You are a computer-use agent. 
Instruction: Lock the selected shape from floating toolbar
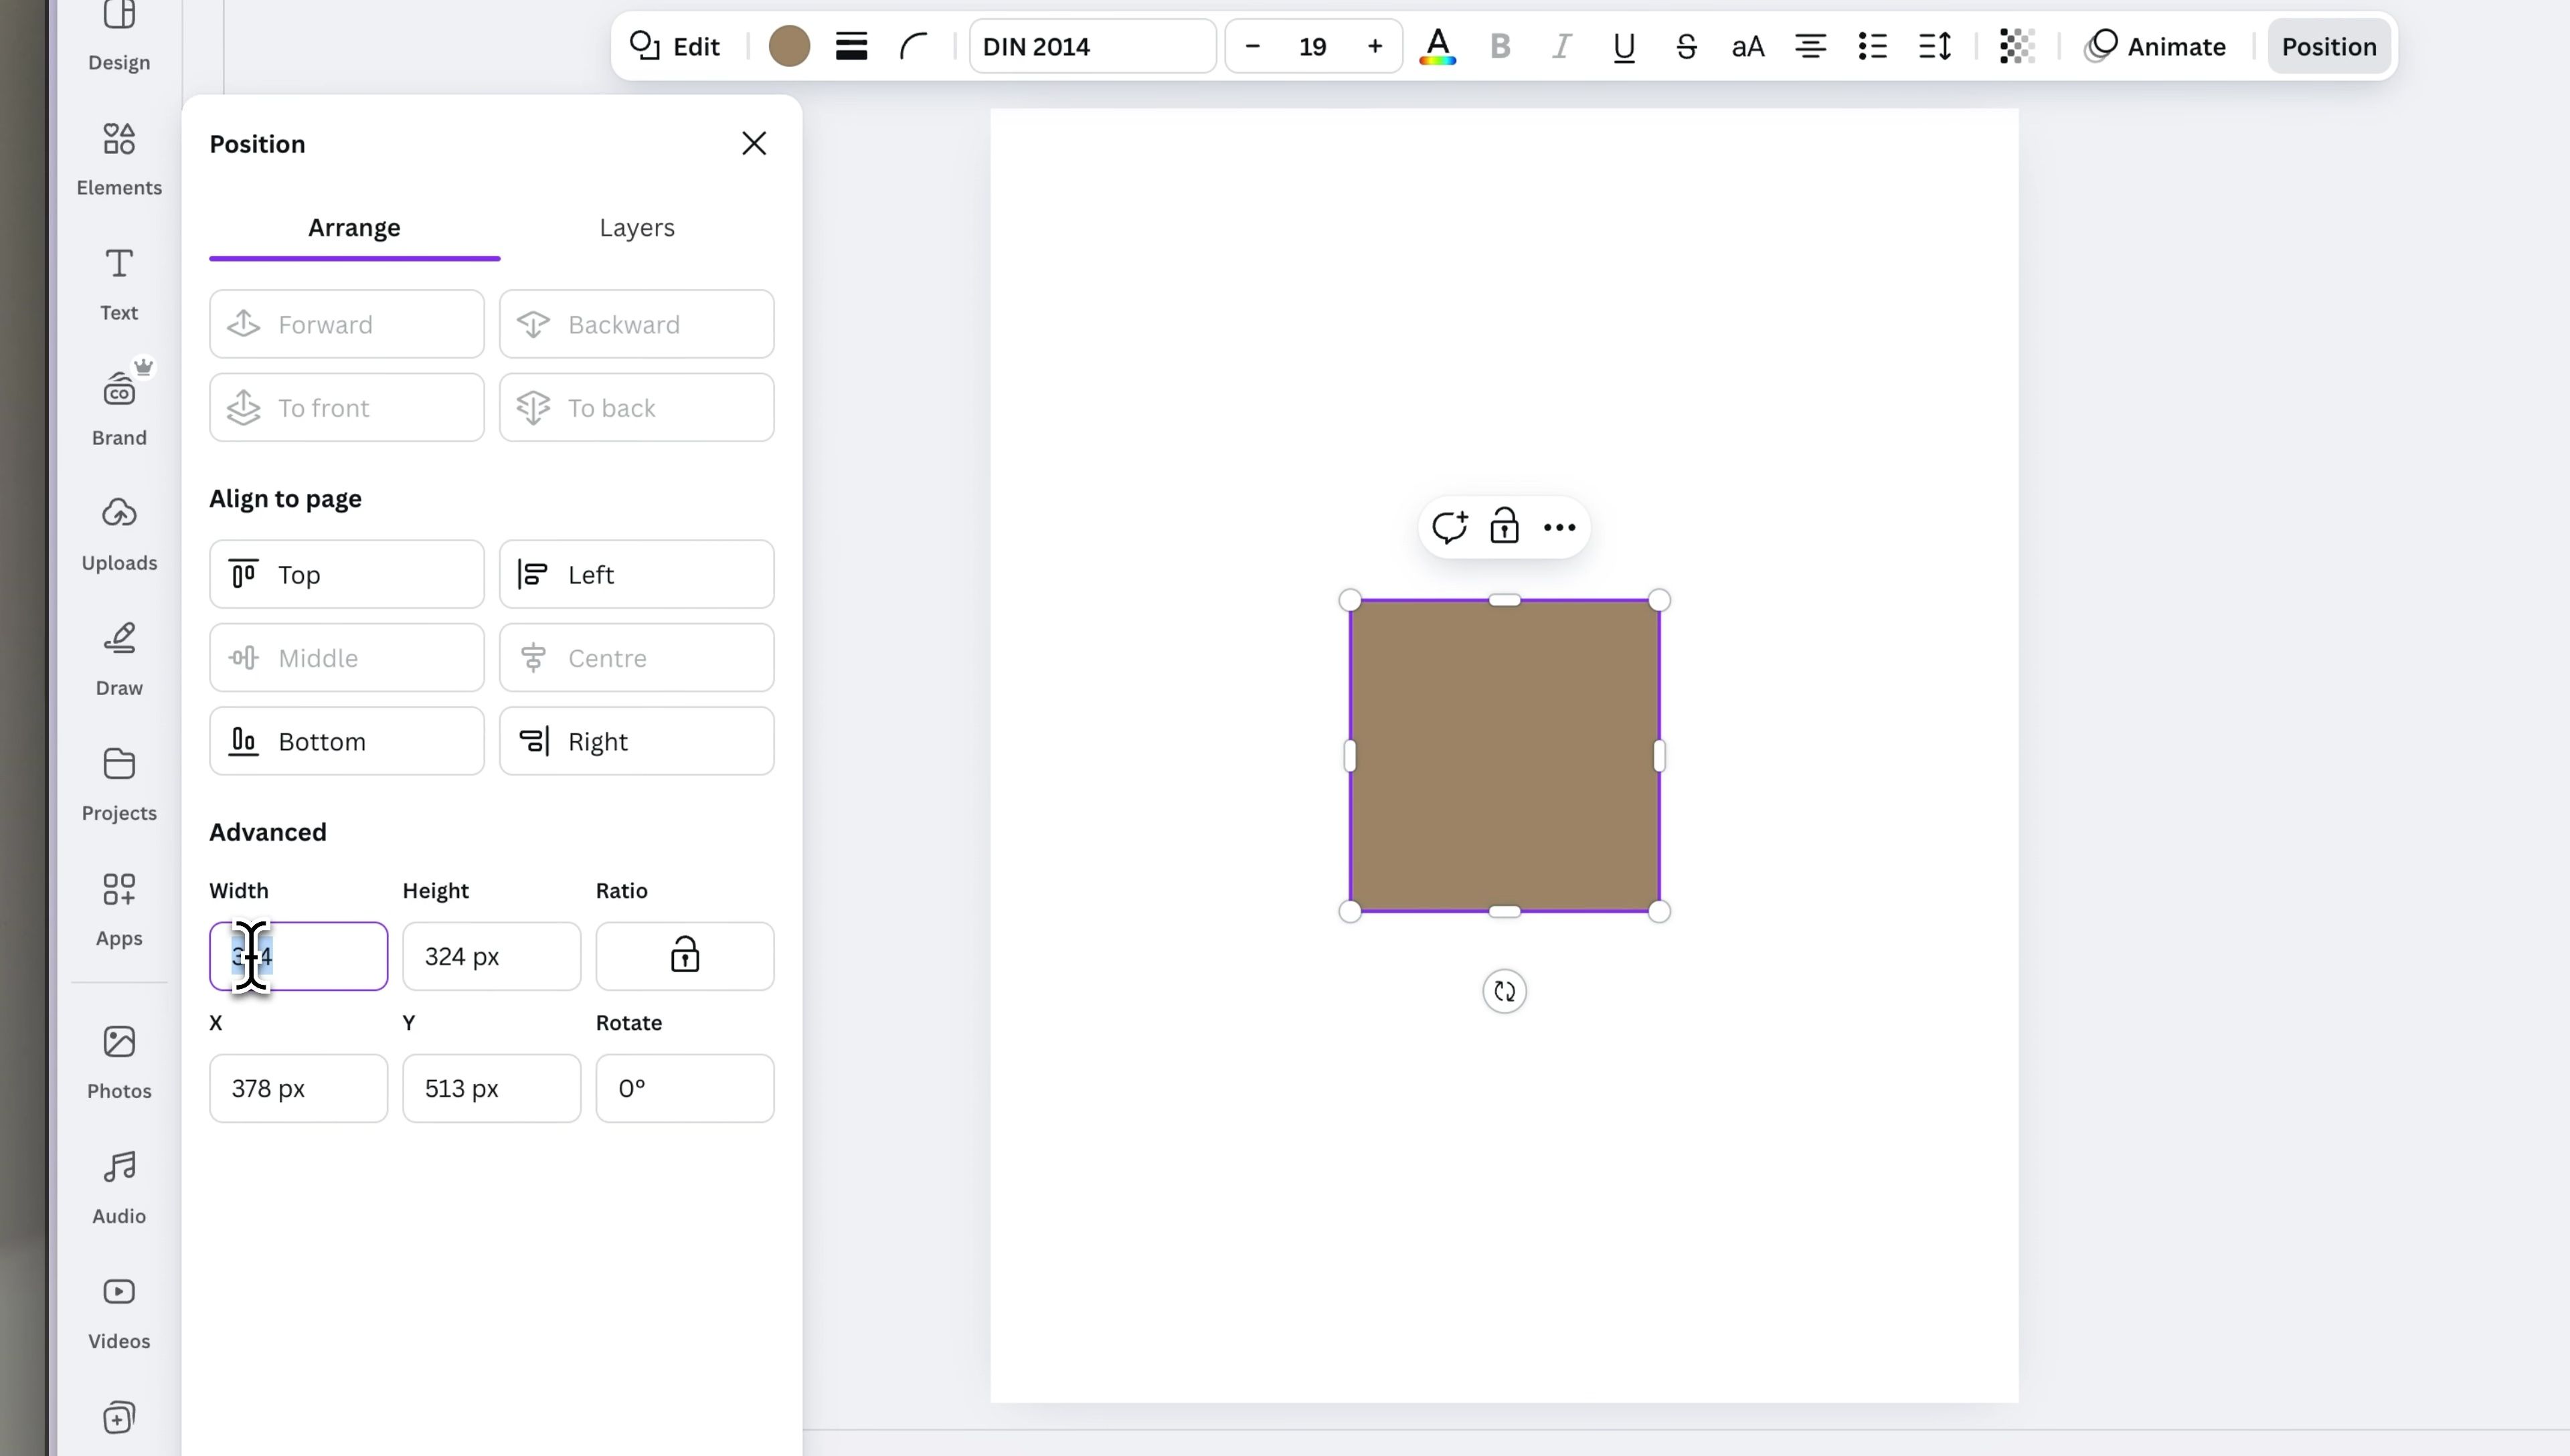tap(1504, 527)
